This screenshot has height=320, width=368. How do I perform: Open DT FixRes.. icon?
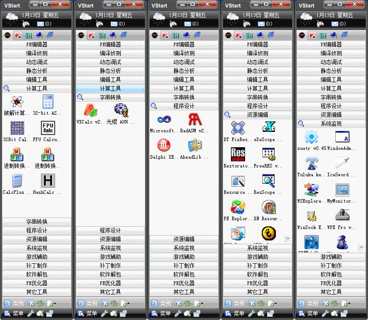tap(238, 128)
